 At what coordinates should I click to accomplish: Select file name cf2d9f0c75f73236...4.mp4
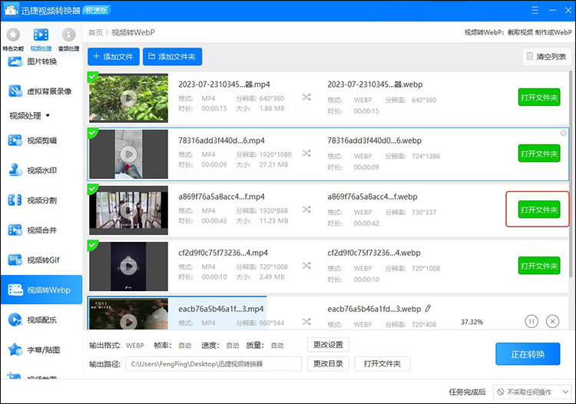(223, 253)
